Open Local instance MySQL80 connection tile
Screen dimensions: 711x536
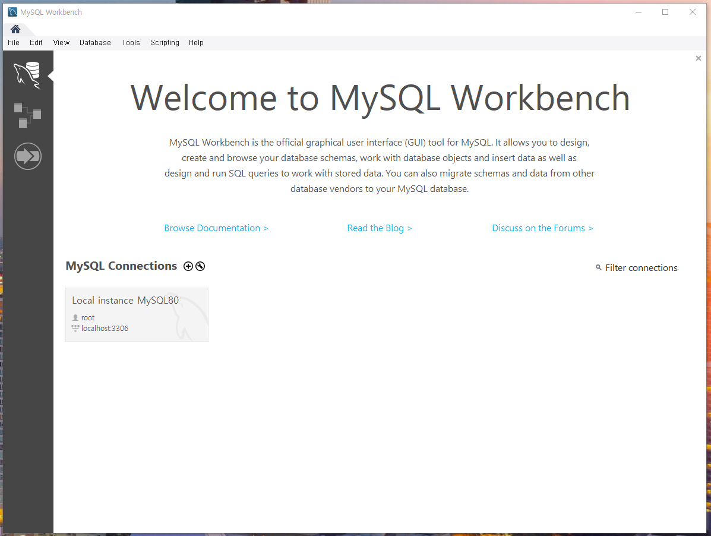(137, 315)
